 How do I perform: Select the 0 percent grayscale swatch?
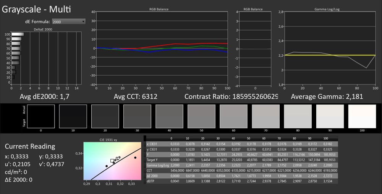pyautogui.click(x=40, y=116)
